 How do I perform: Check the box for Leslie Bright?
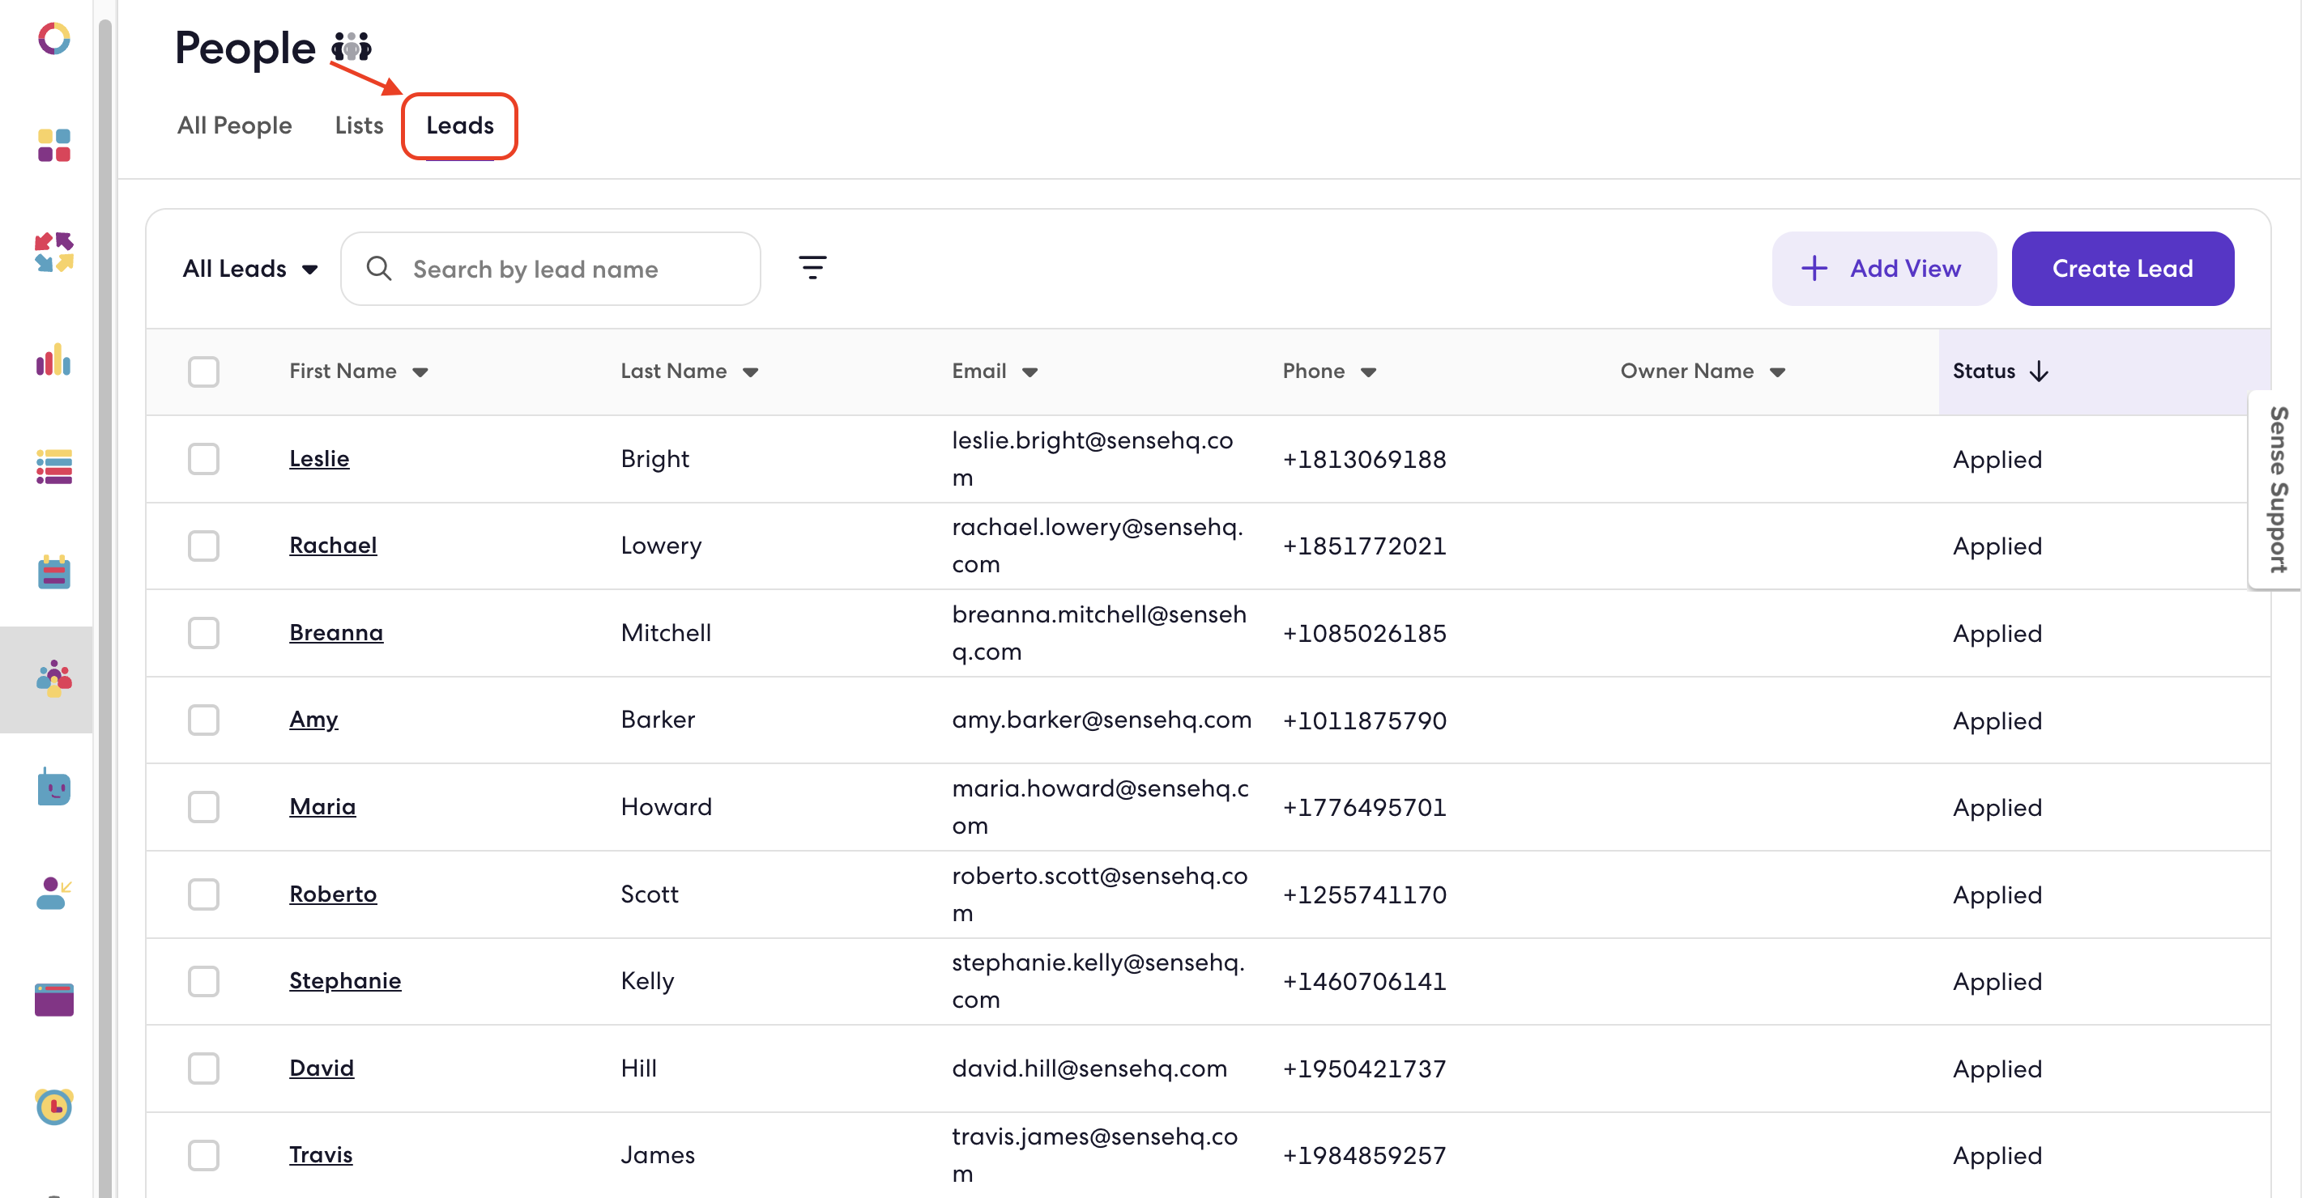click(204, 459)
